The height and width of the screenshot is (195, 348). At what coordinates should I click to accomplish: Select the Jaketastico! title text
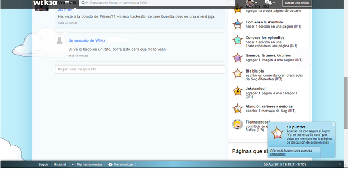[256, 88]
